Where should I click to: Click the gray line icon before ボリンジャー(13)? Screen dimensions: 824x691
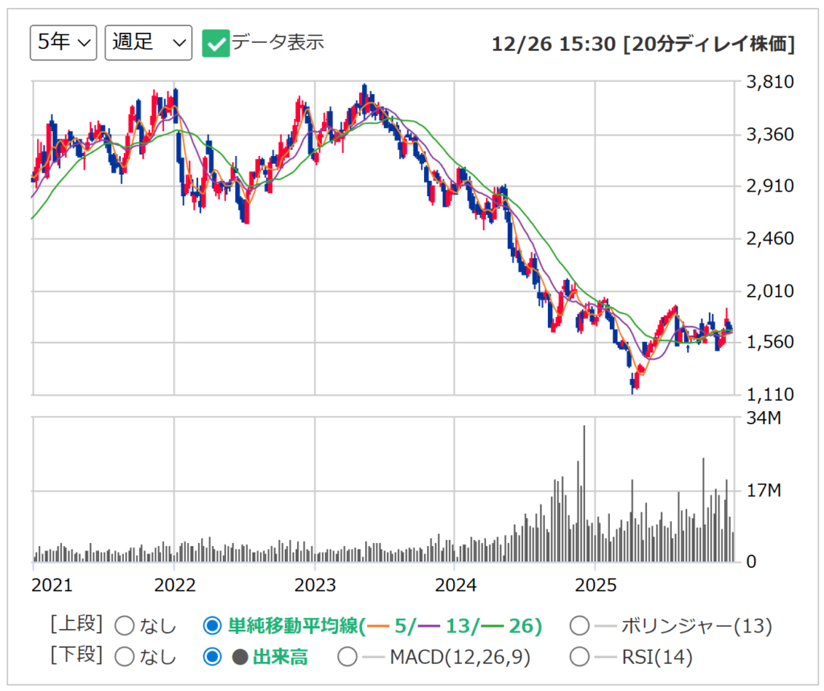pos(605,626)
